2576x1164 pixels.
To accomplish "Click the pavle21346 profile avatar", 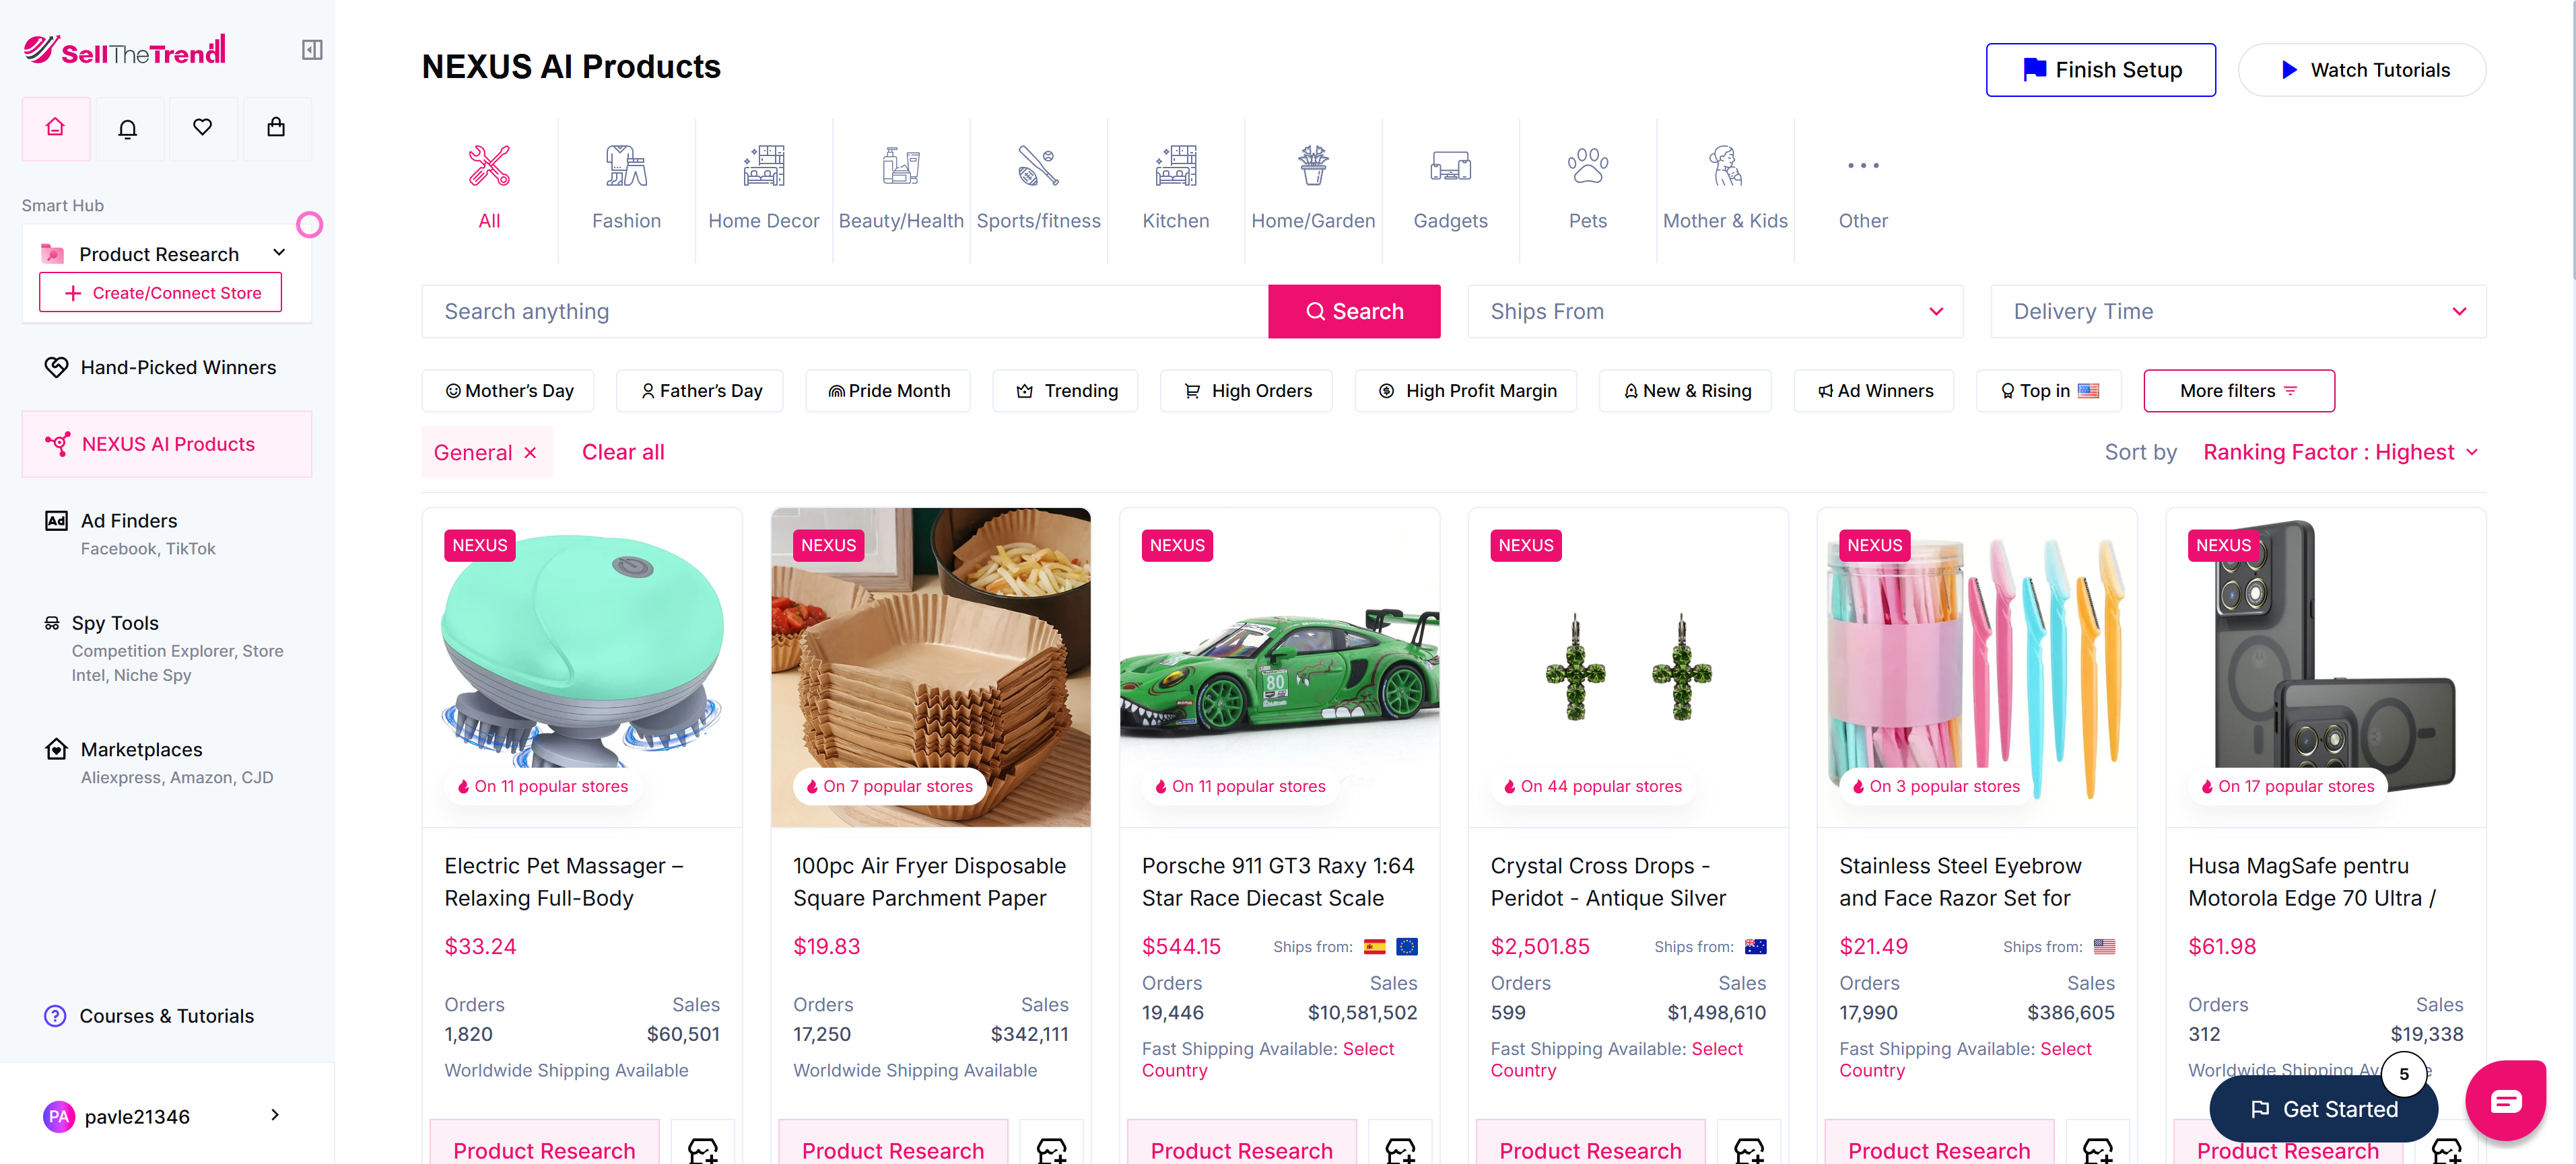I will pyautogui.click(x=59, y=1116).
